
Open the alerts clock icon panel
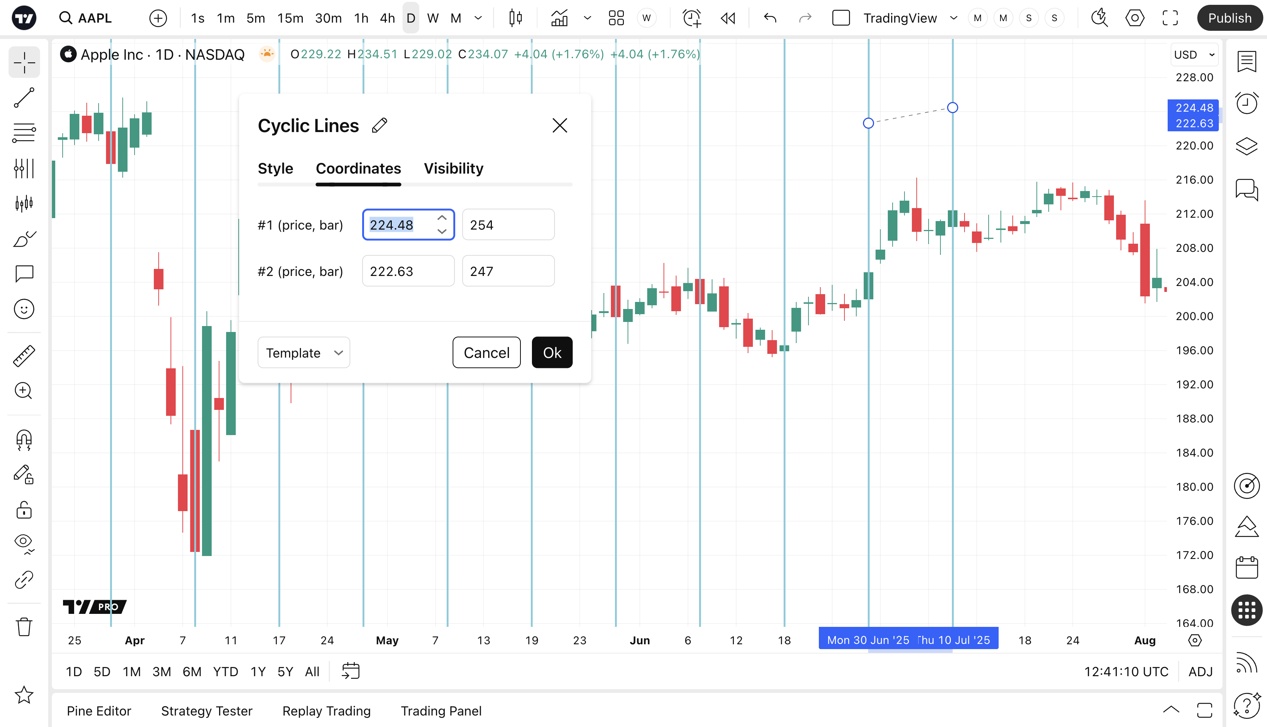click(1246, 103)
